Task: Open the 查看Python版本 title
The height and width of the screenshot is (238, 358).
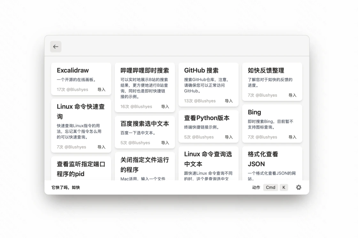Action: click(206, 118)
